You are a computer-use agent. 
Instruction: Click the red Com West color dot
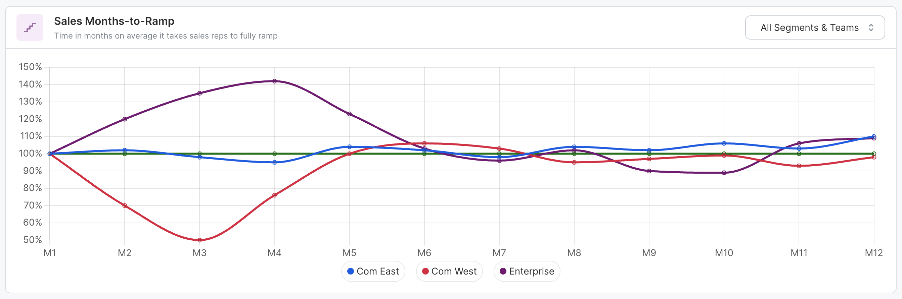425,272
